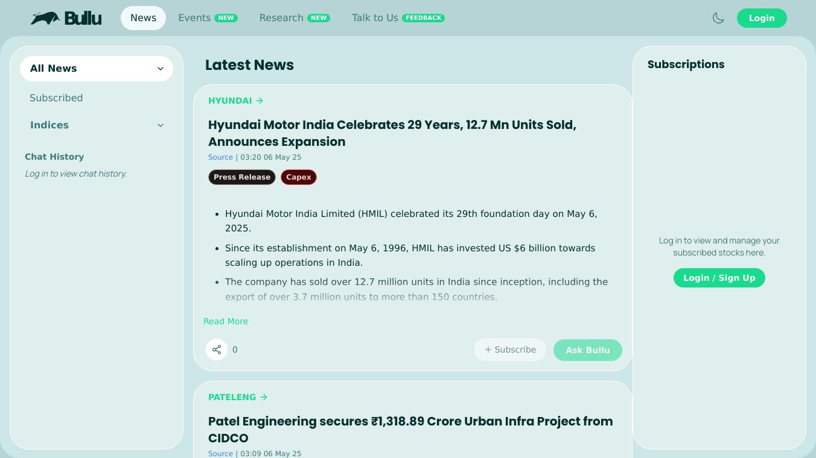Expand Hyundai article with Read More

(226, 321)
